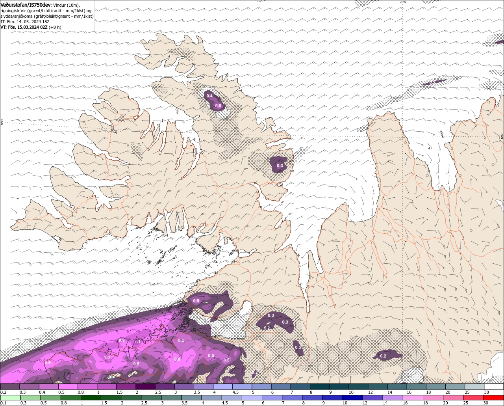504x406 pixels.
Task: Click upper legend swatch labeled 16
Action: [x=417, y=387]
